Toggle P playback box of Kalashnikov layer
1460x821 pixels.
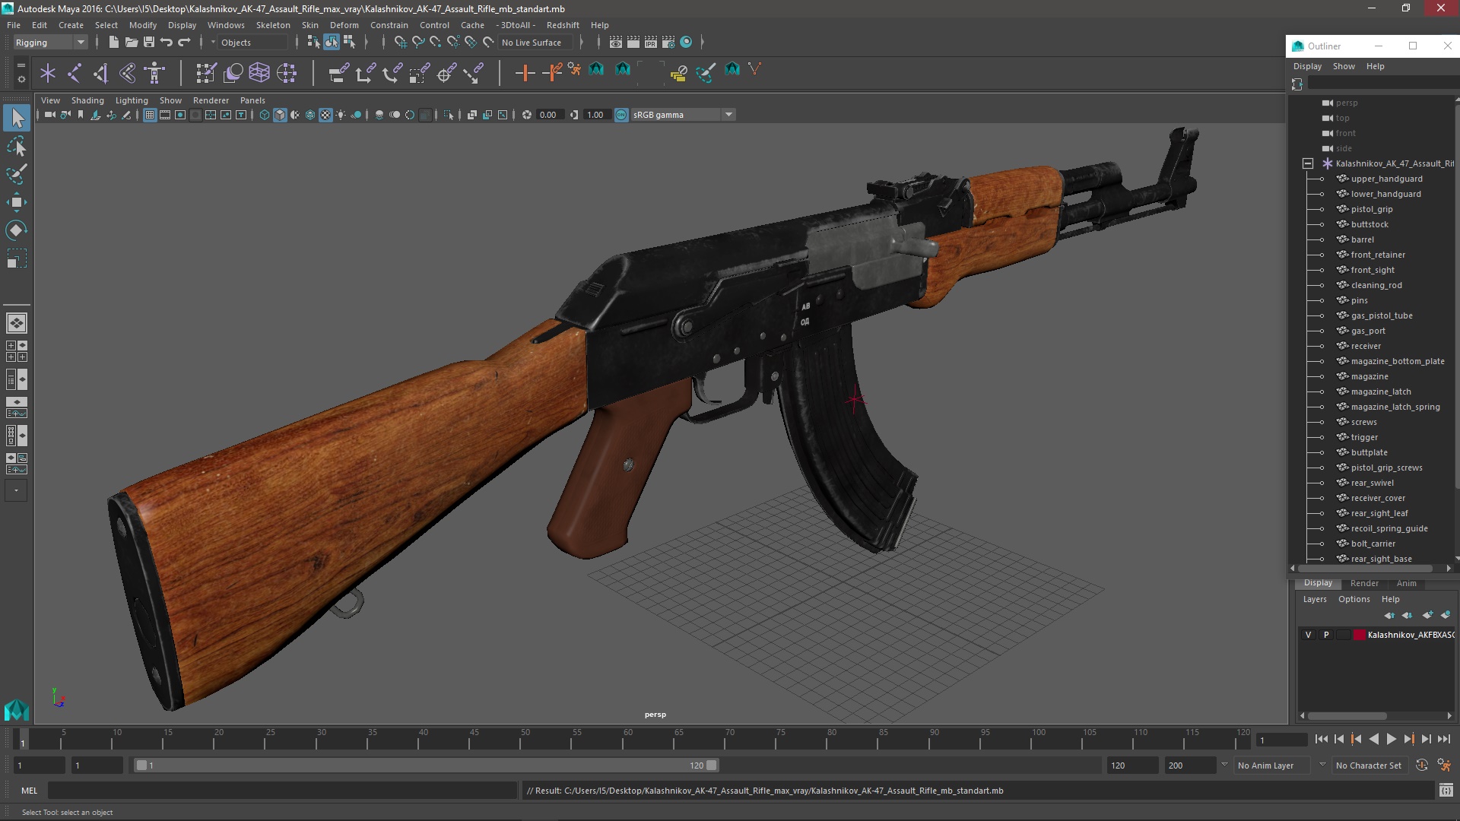click(x=1326, y=635)
